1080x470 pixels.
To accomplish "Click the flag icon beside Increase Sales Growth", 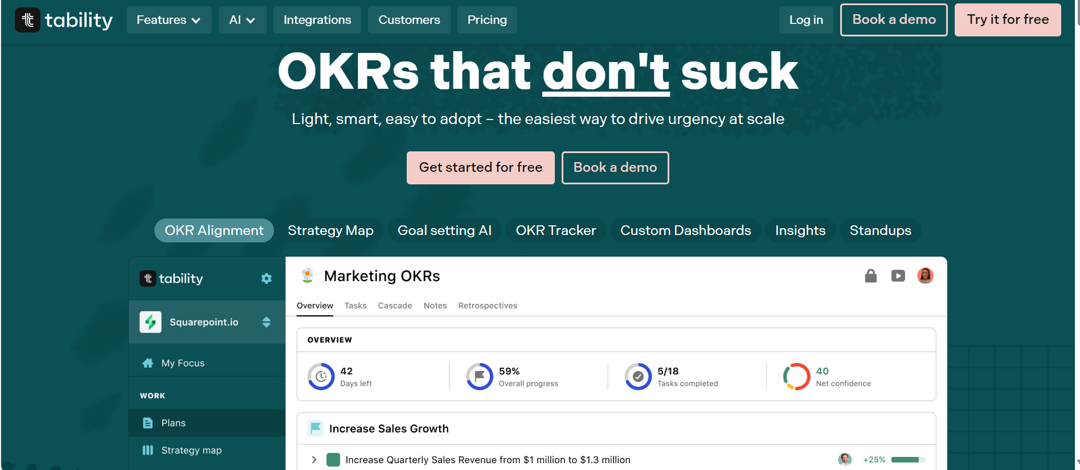I will click(316, 428).
